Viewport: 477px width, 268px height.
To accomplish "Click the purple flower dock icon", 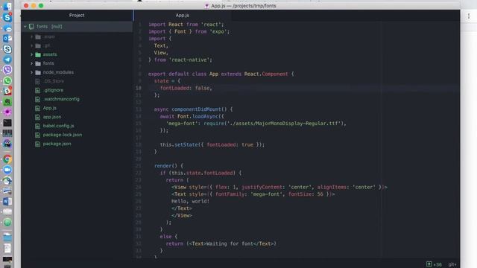I will [x=7, y=112].
